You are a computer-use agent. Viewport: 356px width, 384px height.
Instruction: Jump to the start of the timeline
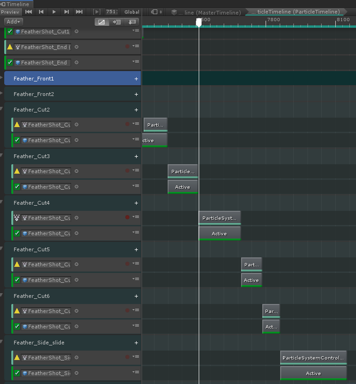(29, 12)
